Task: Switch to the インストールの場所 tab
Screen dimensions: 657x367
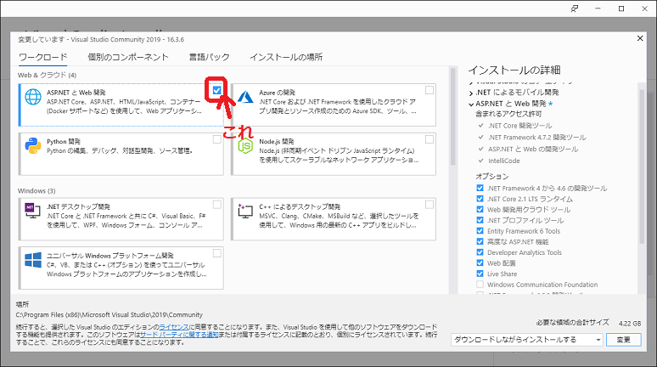Action: click(286, 57)
